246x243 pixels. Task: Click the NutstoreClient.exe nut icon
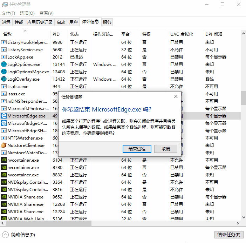(4, 146)
